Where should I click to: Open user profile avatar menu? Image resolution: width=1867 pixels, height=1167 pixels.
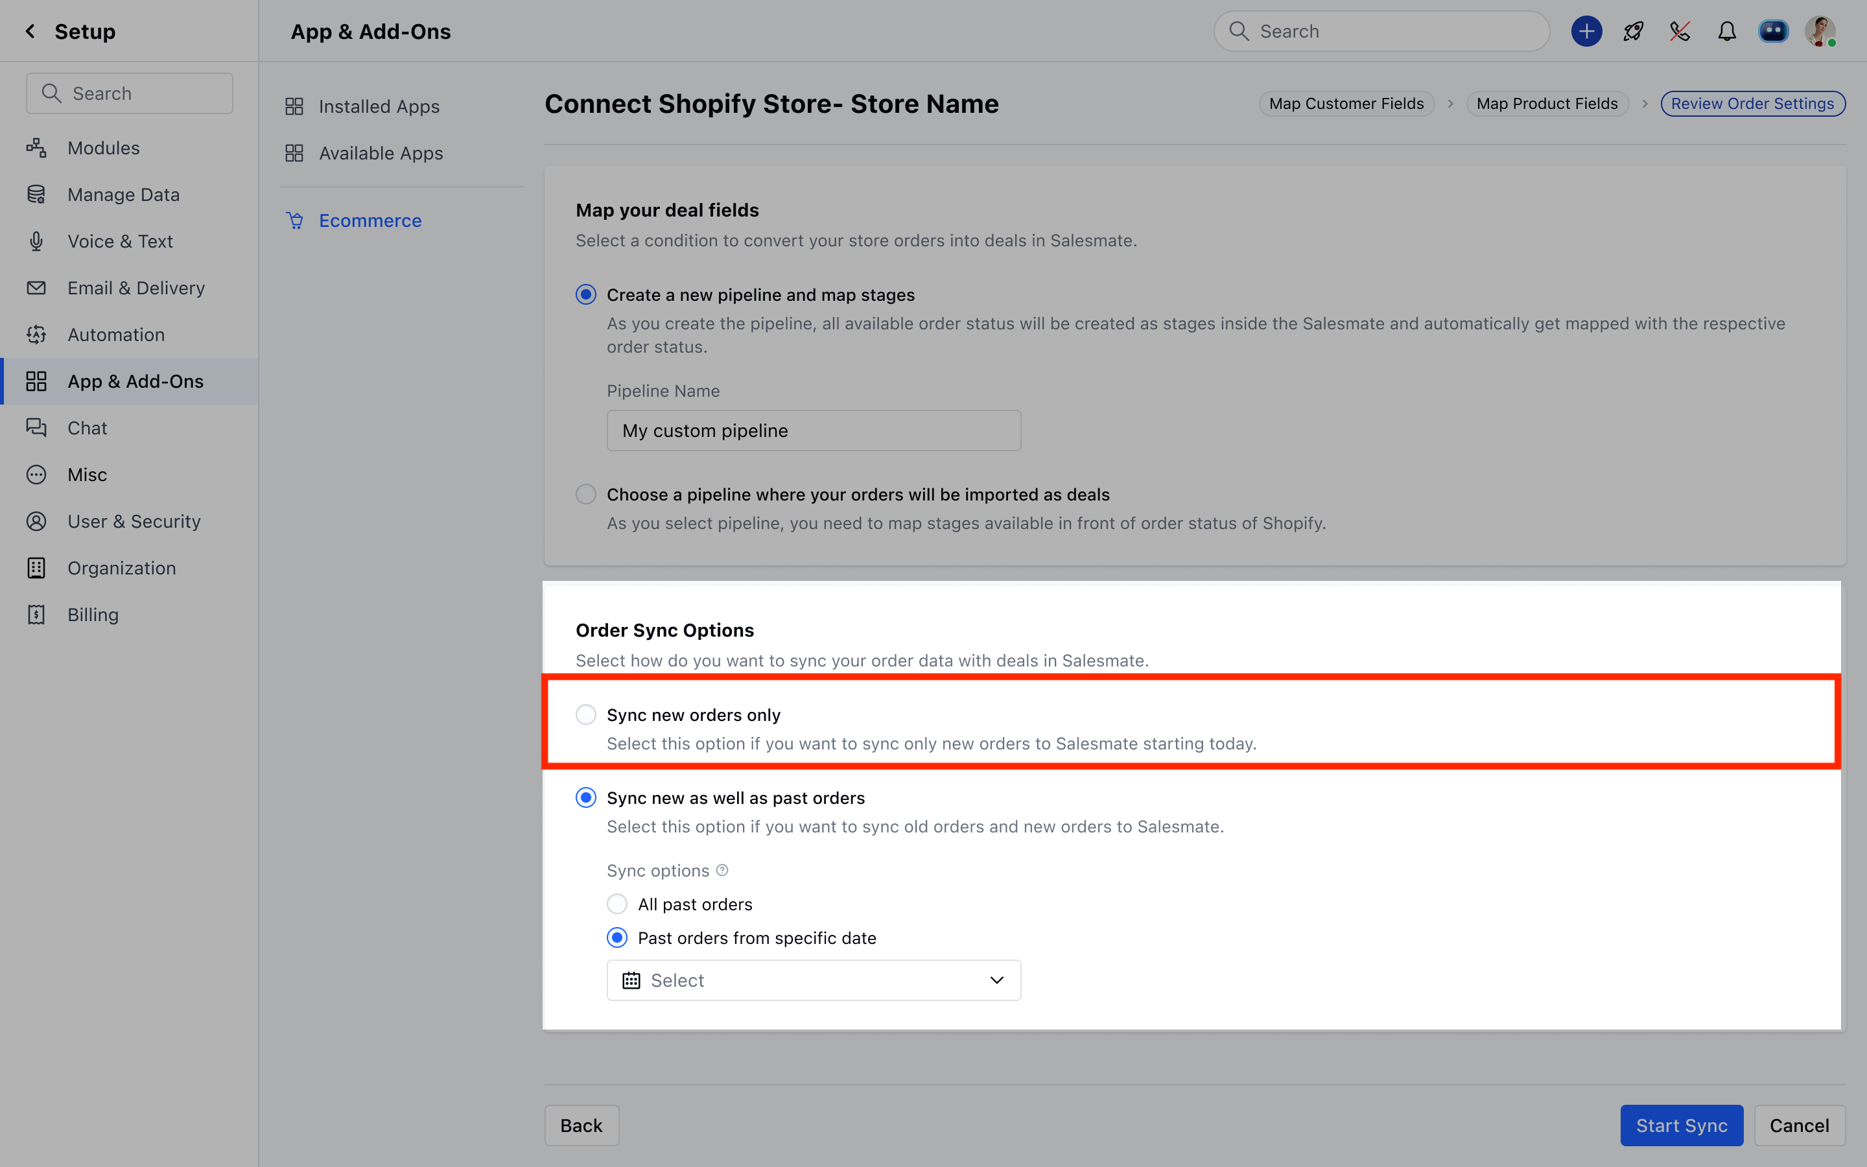tap(1820, 31)
